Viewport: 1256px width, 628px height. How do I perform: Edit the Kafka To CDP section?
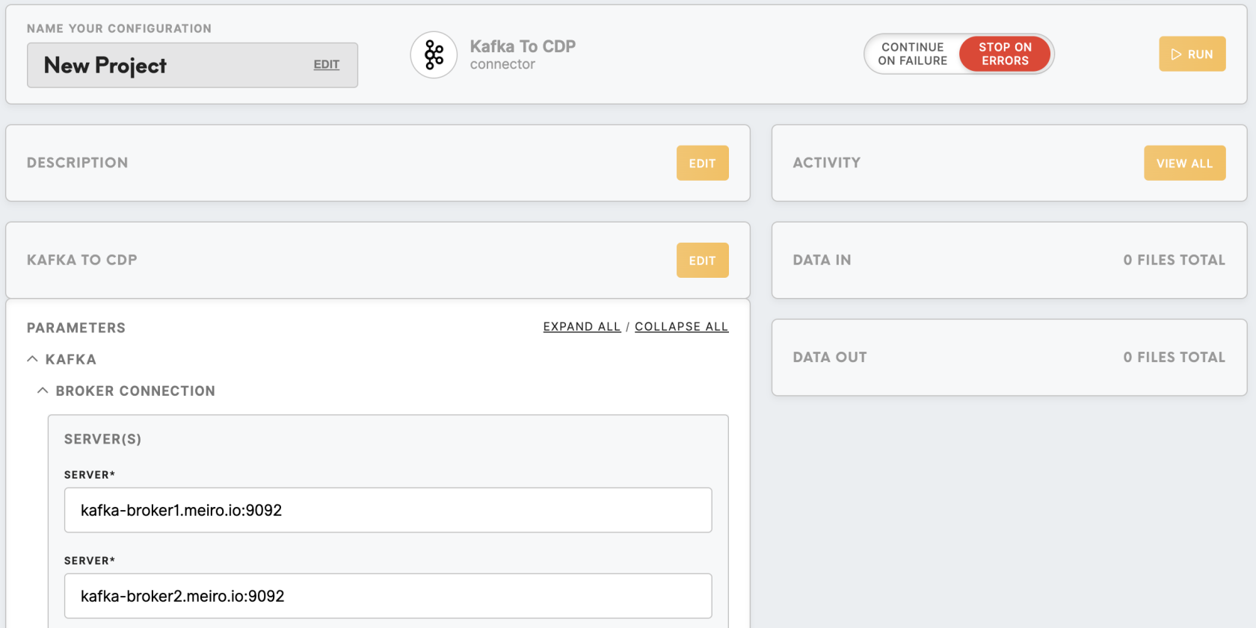coord(702,260)
